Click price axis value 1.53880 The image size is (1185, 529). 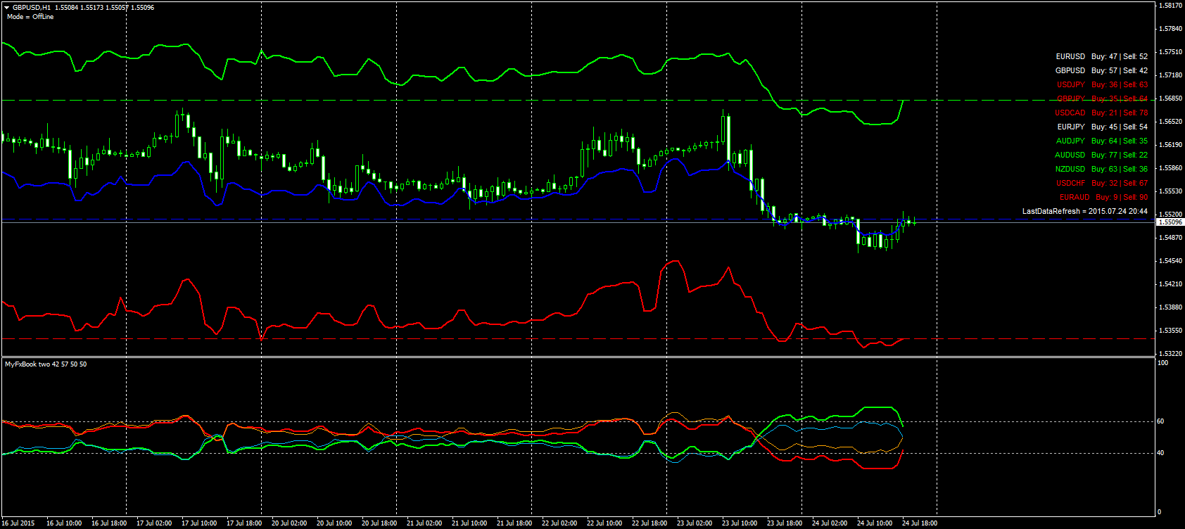[1170, 307]
